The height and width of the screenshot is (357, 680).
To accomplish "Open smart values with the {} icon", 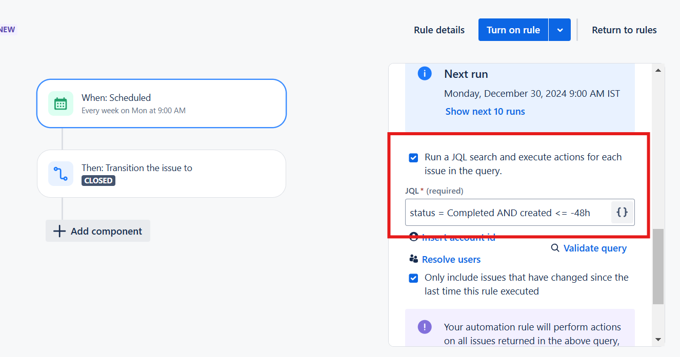I will tap(622, 212).
